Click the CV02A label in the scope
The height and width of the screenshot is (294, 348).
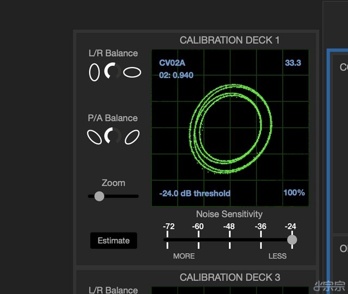coord(171,63)
